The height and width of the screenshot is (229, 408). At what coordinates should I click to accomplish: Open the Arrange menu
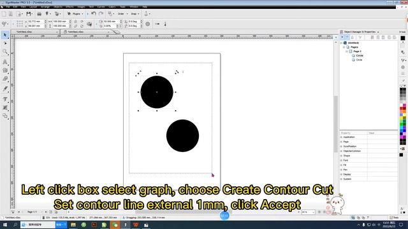(45, 7)
